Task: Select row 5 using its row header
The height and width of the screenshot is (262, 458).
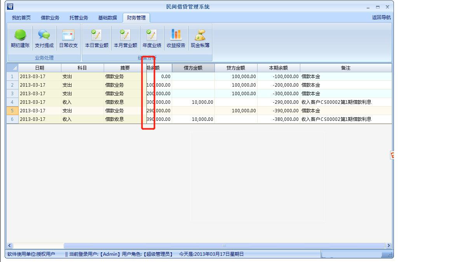Action: pyautogui.click(x=12, y=111)
